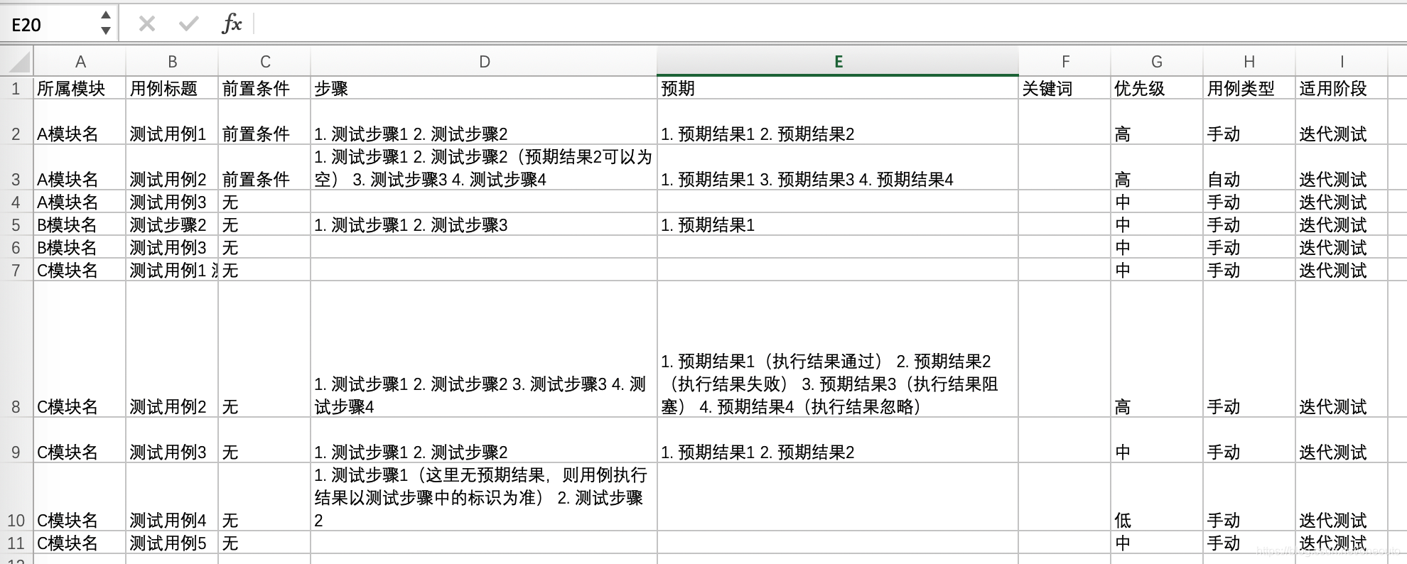Click the cancel (X) icon in formula bar
Viewport: 1407px width, 564px height.
coord(147,24)
